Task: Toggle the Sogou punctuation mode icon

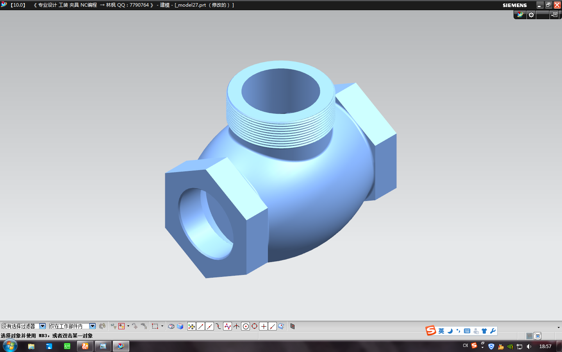Action: pyautogui.click(x=458, y=331)
